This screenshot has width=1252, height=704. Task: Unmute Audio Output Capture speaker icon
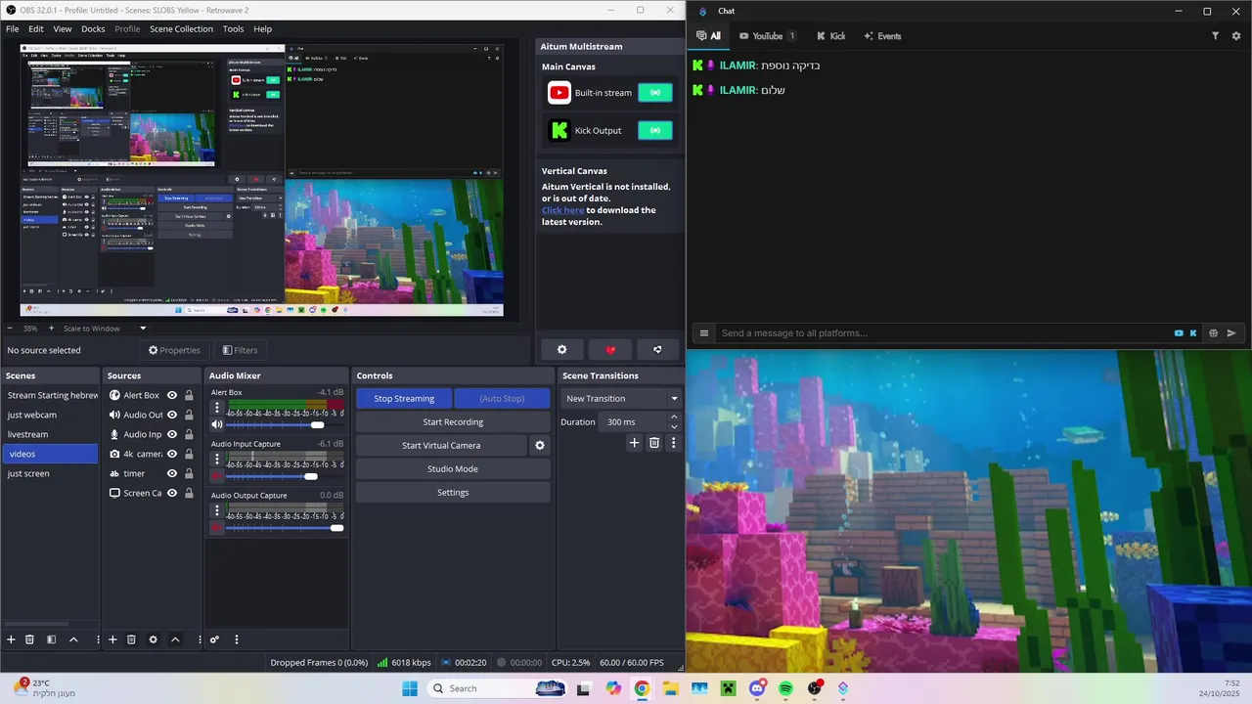click(x=217, y=527)
